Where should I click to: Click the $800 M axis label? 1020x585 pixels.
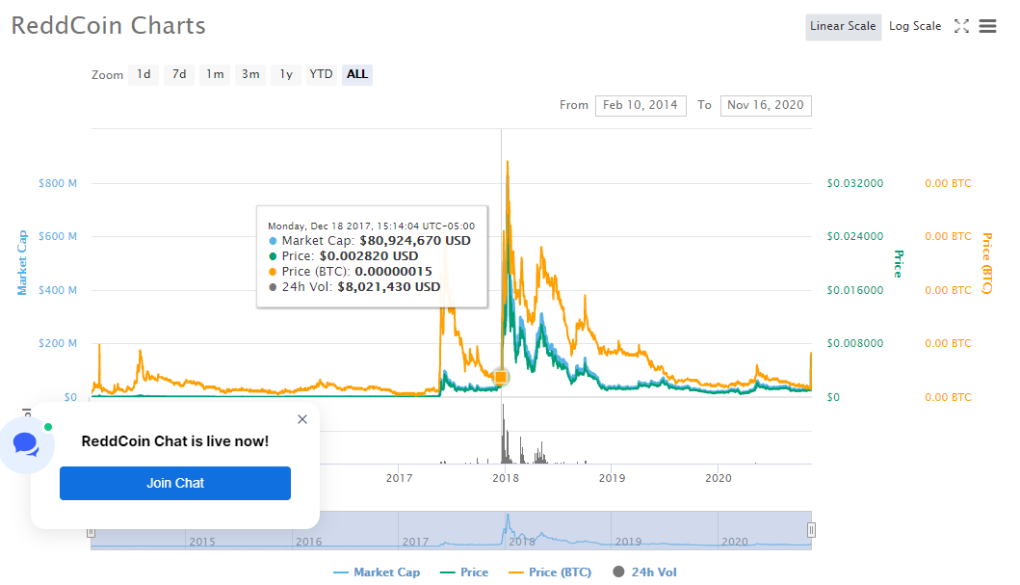coord(57,183)
